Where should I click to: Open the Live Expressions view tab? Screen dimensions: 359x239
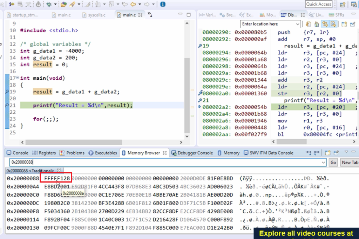(x=317, y=15)
